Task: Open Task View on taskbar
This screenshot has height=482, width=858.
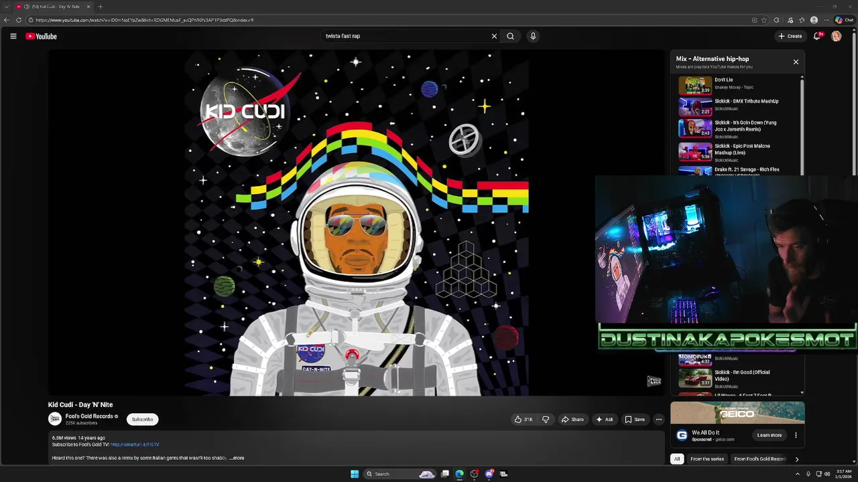Action: (x=444, y=474)
